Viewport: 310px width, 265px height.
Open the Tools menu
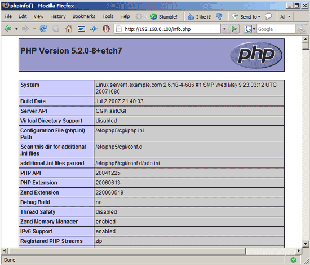(108, 16)
